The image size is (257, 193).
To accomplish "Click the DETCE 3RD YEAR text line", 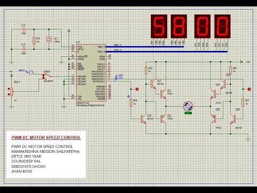I will tap(26, 157).
